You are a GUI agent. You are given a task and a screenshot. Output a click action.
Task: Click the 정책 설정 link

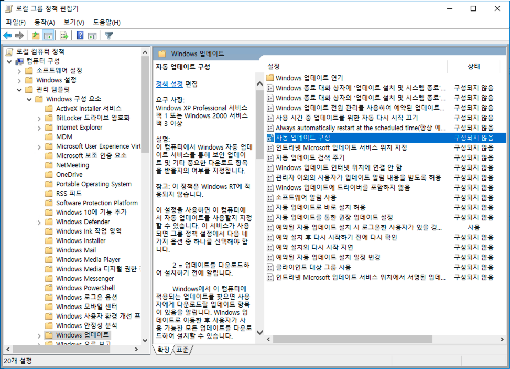tap(169, 84)
